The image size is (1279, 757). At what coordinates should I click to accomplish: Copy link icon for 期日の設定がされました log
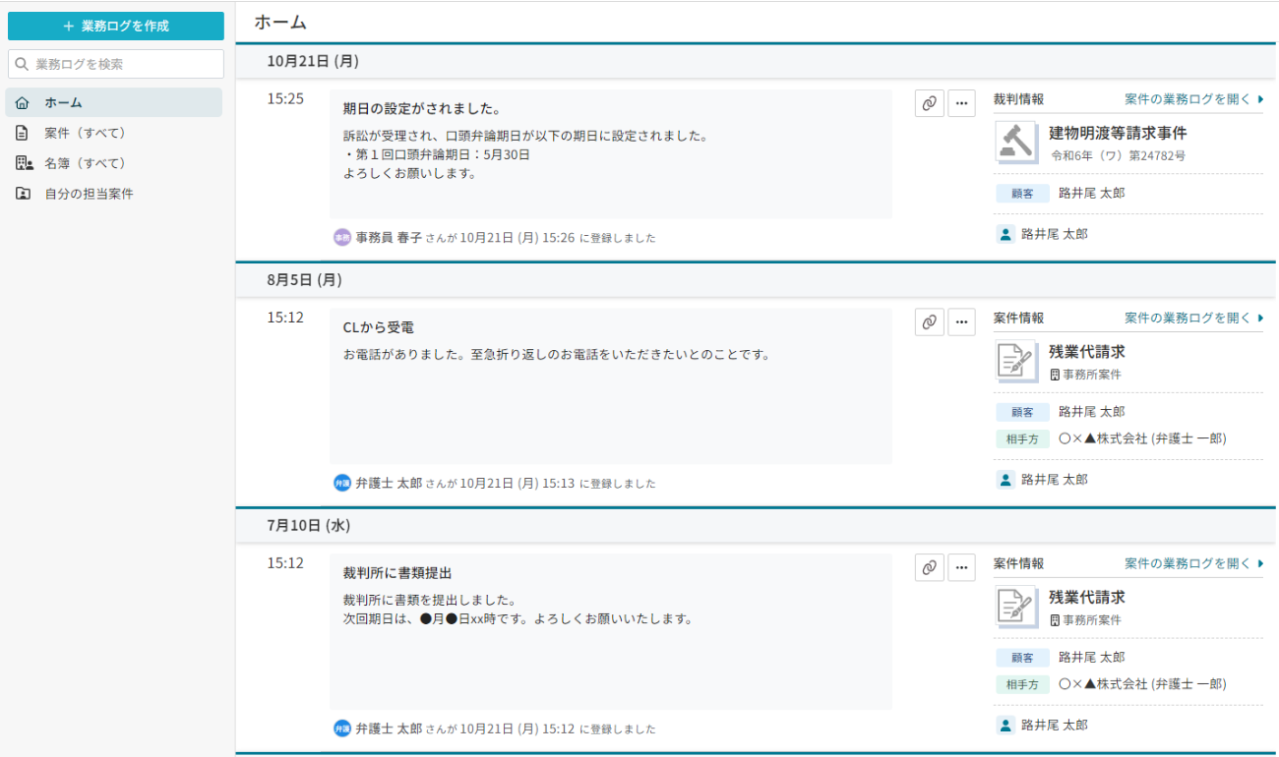(930, 103)
